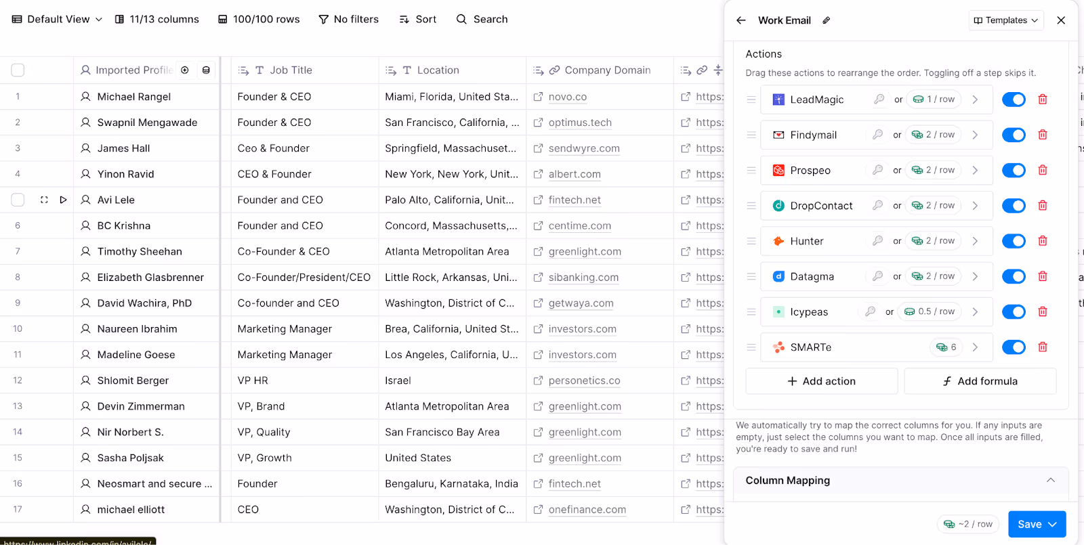1084x545 pixels.
Task: Select the Co-Founder/President/CEO job title cell
Action: click(x=304, y=277)
